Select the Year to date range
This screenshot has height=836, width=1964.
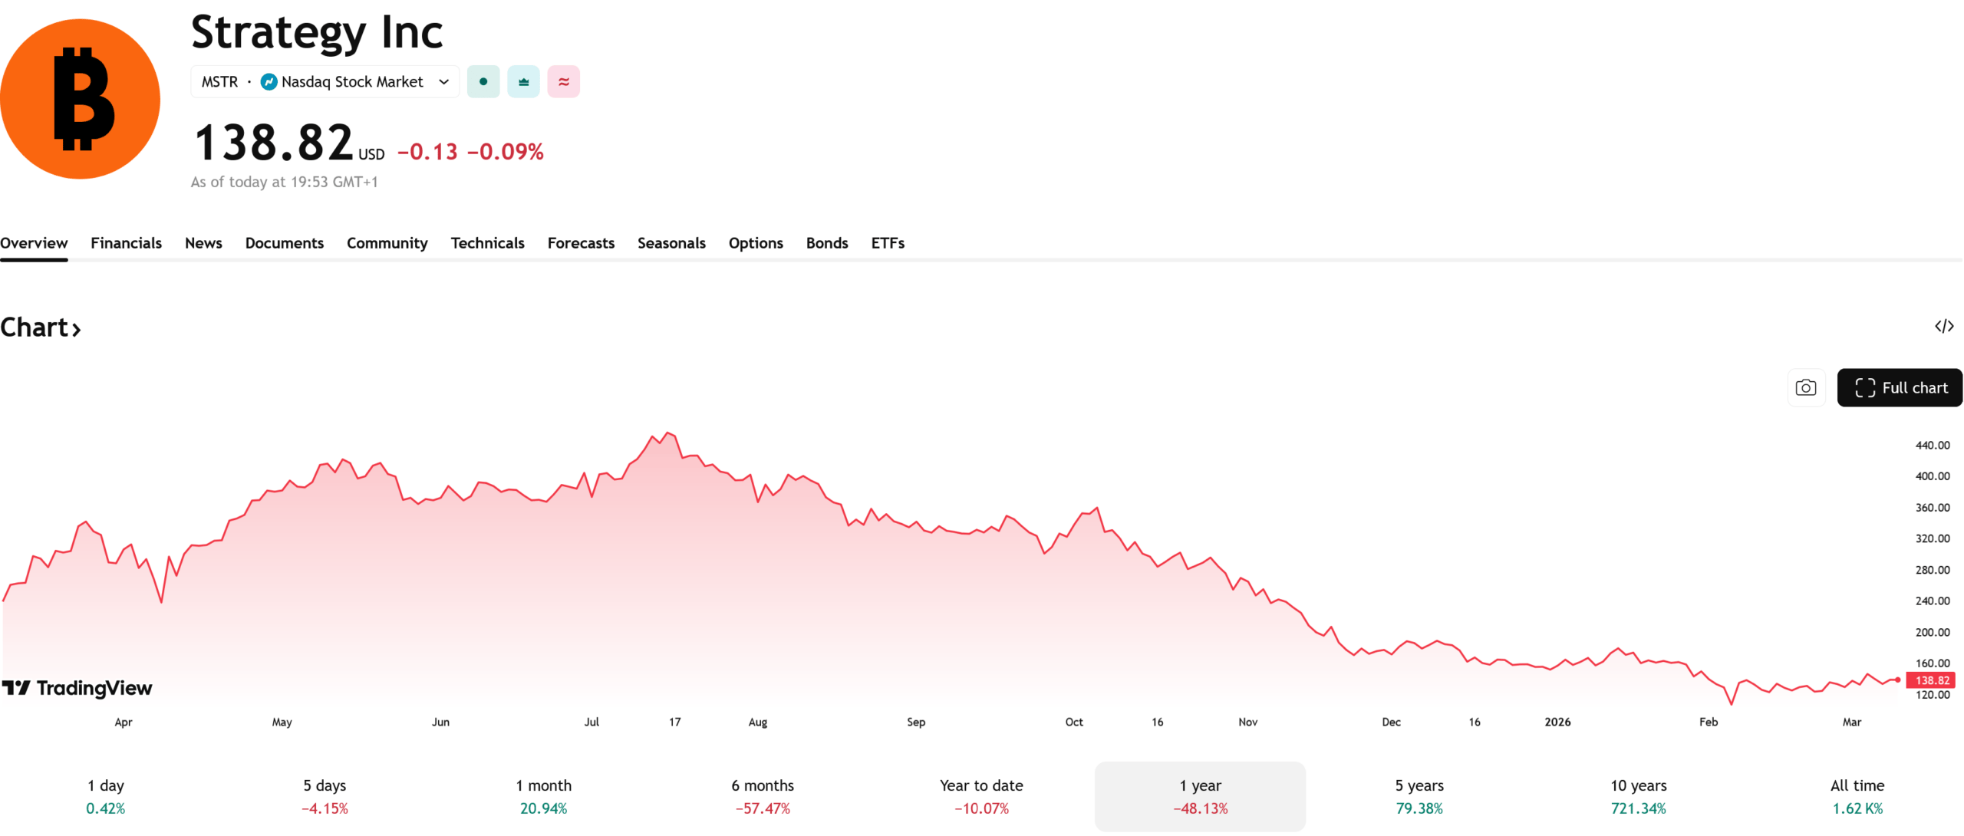[981, 796]
